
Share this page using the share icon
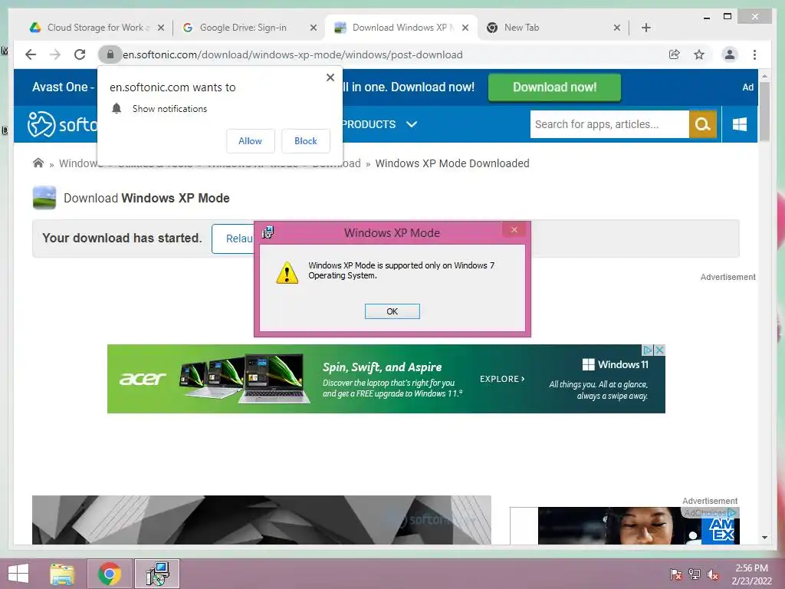[675, 54]
